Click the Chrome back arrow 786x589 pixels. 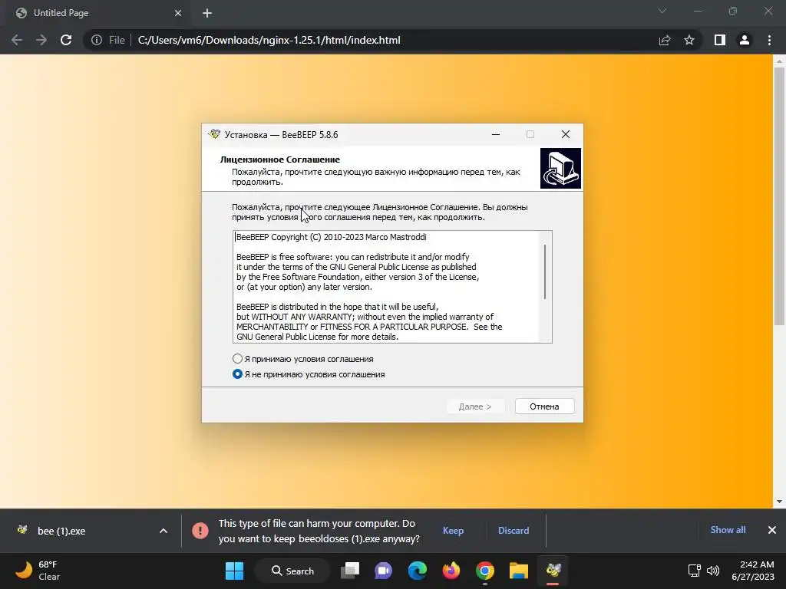(x=17, y=40)
